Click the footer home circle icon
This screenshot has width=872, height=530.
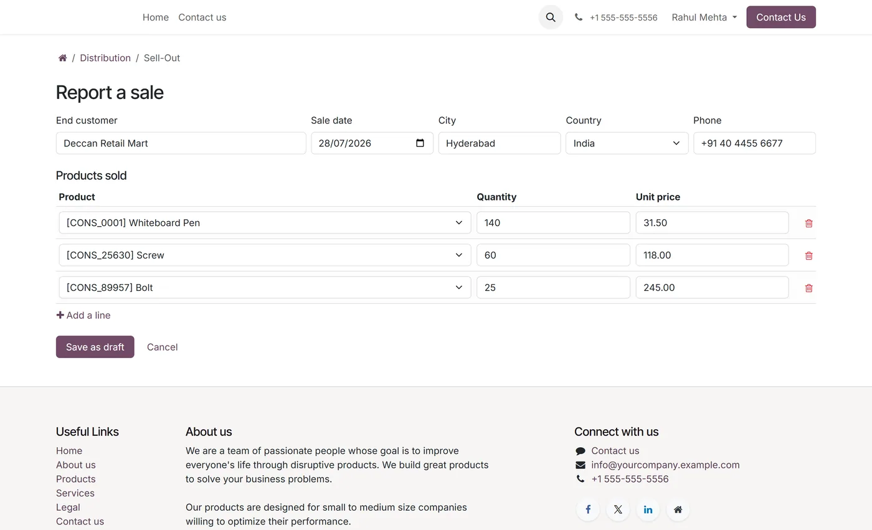[x=678, y=509]
